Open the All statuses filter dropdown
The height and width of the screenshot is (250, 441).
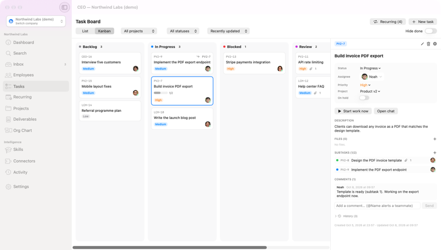pos(183,31)
